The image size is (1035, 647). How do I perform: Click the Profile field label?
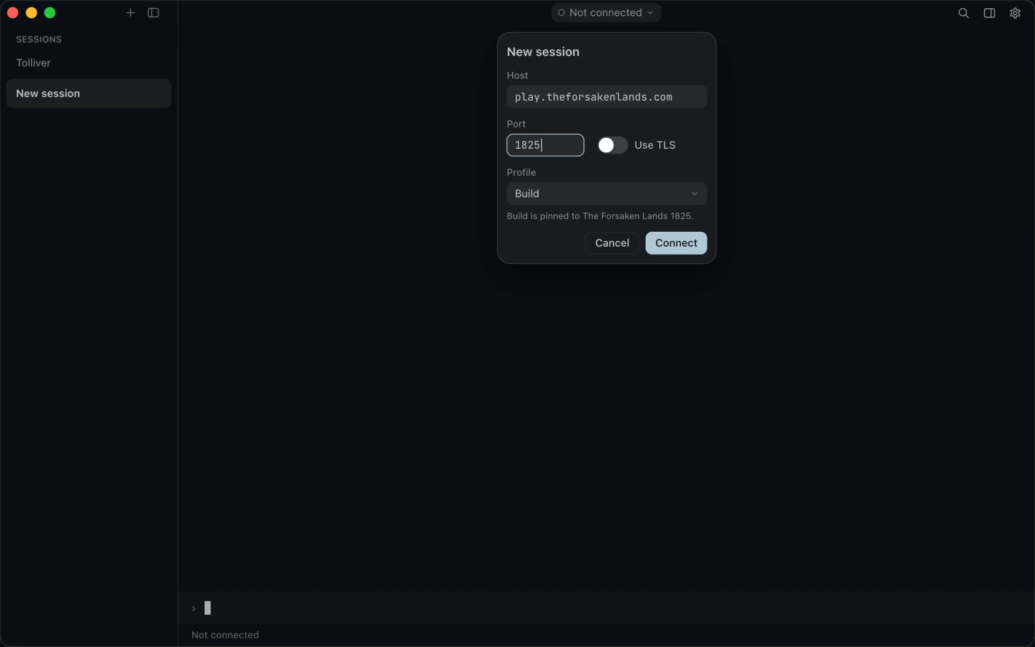pyautogui.click(x=521, y=172)
